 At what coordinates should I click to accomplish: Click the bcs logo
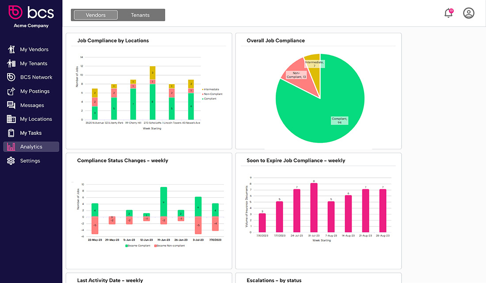[x=31, y=12]
